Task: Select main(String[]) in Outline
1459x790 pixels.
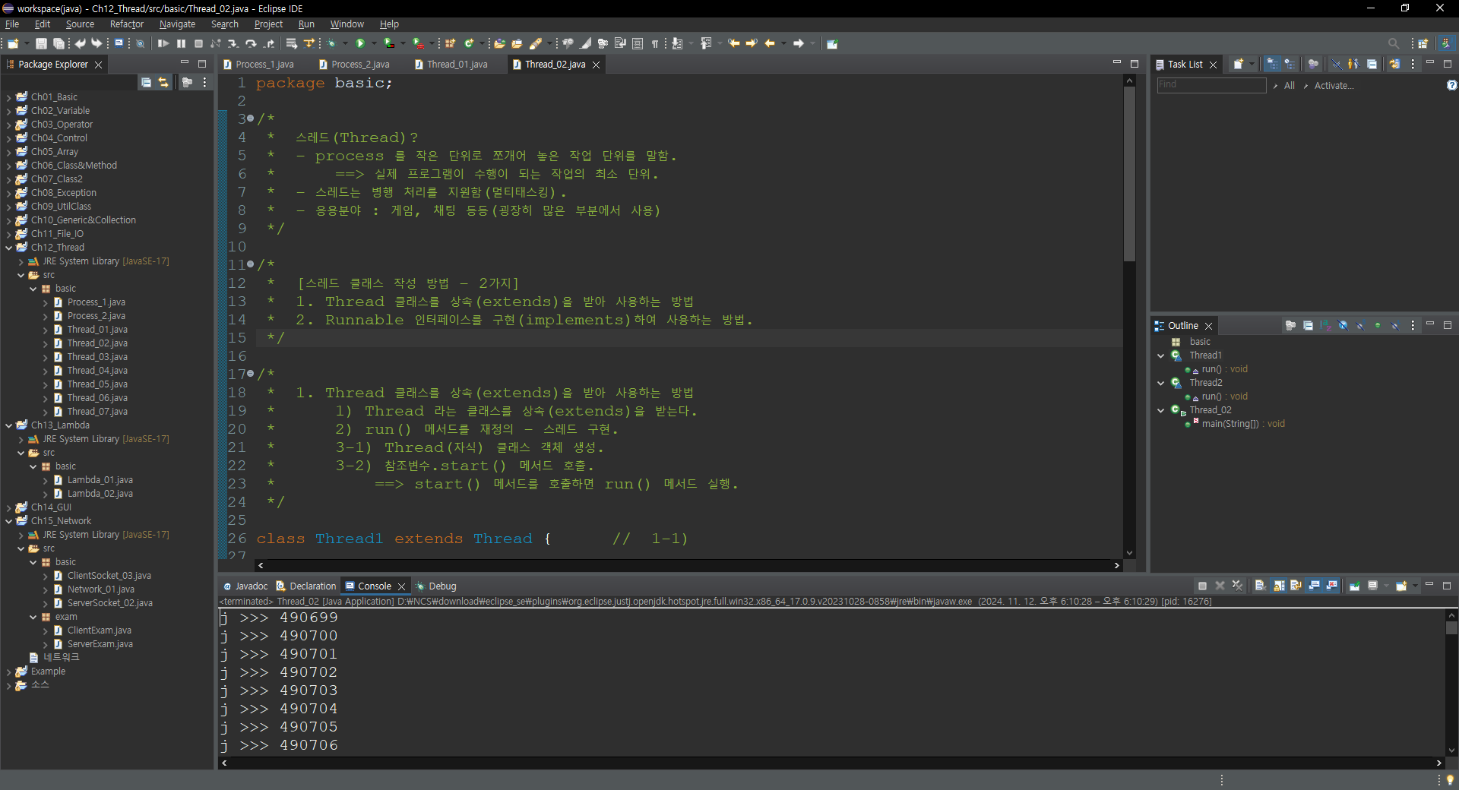Action: 1243,424
